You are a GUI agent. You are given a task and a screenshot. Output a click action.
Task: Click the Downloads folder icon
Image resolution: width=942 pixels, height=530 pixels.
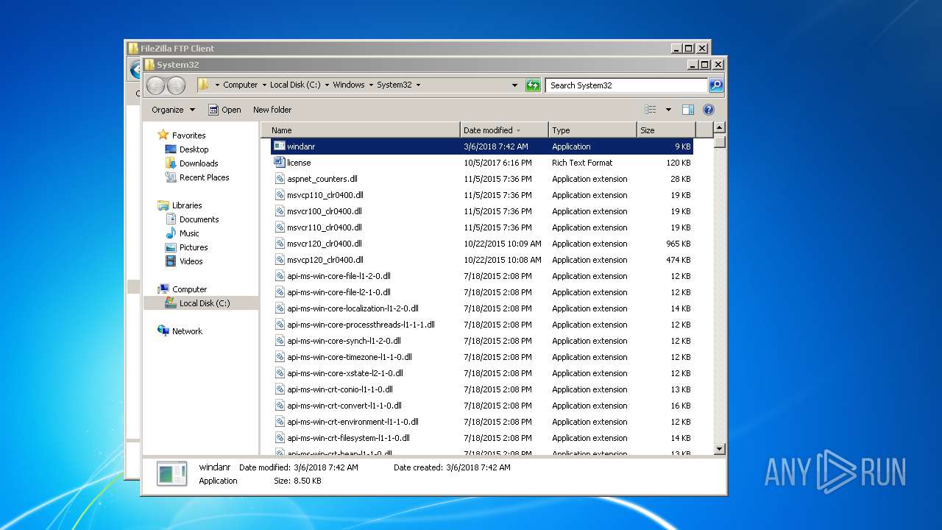click(x=171, y=163)
